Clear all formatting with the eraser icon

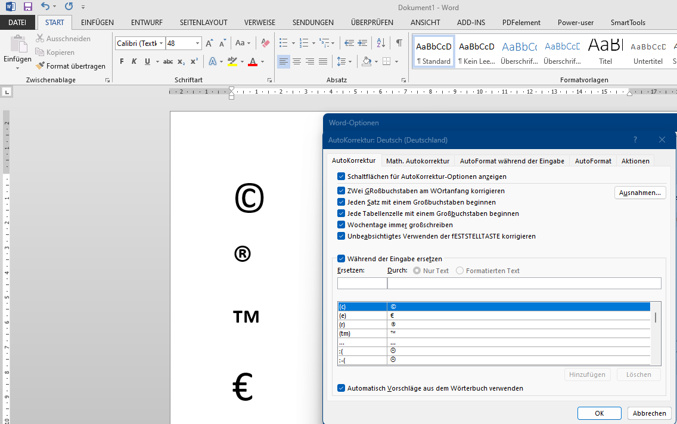[x=266, y=43]
